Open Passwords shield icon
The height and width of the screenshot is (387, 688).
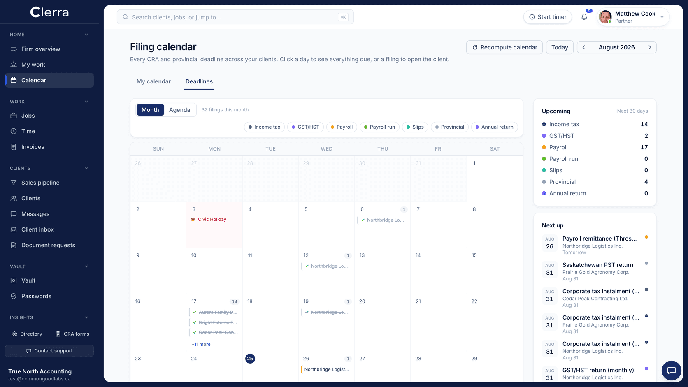[x=14, y=296]
